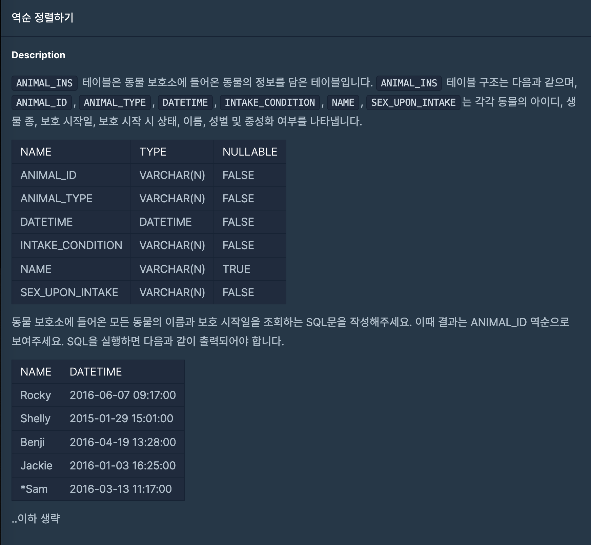The image size is (591, 545).
Task: Click the NULLABLE column header
Action: (250, 152)
